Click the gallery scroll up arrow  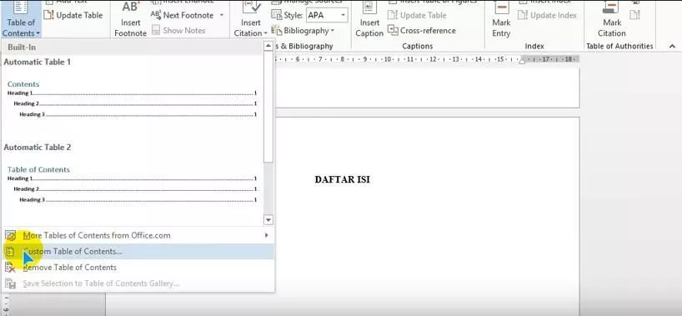pyautogui.click(x=268, y=46)
